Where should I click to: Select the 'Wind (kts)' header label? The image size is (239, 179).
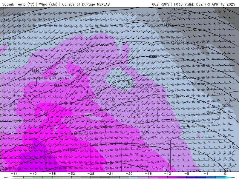[48, 4]
